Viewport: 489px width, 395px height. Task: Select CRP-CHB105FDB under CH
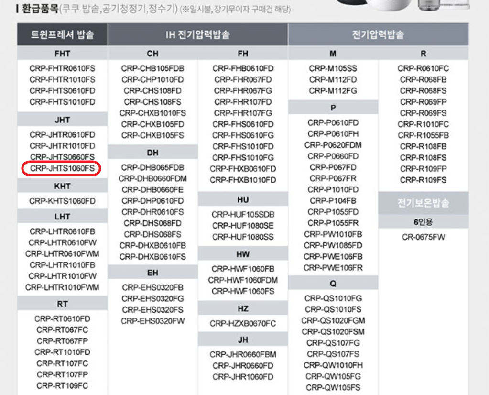click(153, 69)
